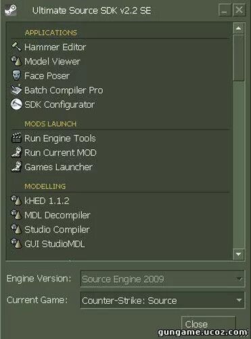Click the Batch Compiler Pro icon

pos(16,89)
